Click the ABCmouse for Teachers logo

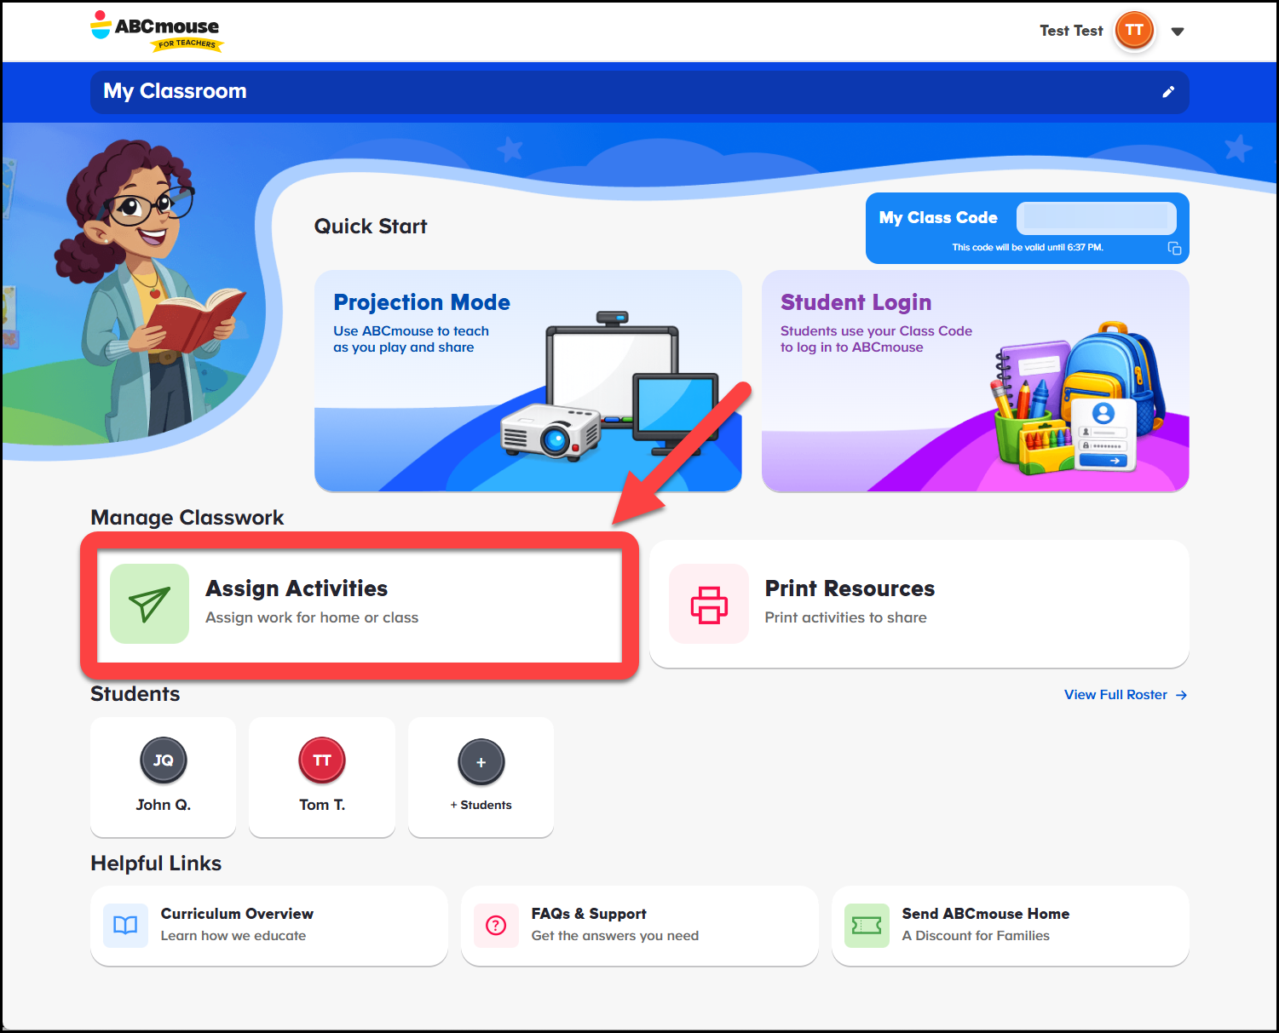157,32
